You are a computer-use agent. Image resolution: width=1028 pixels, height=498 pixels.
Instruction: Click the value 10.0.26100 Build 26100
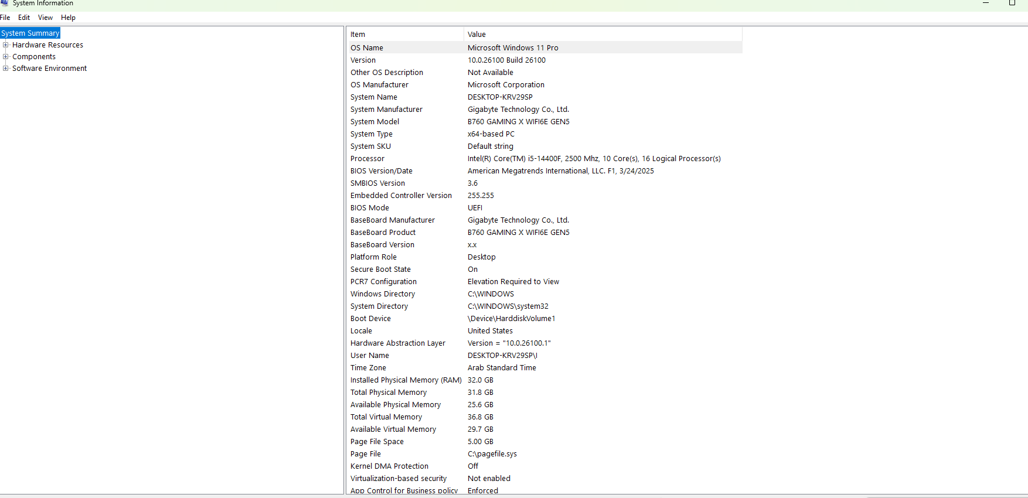pyautogui.click(x=506, y=60)
